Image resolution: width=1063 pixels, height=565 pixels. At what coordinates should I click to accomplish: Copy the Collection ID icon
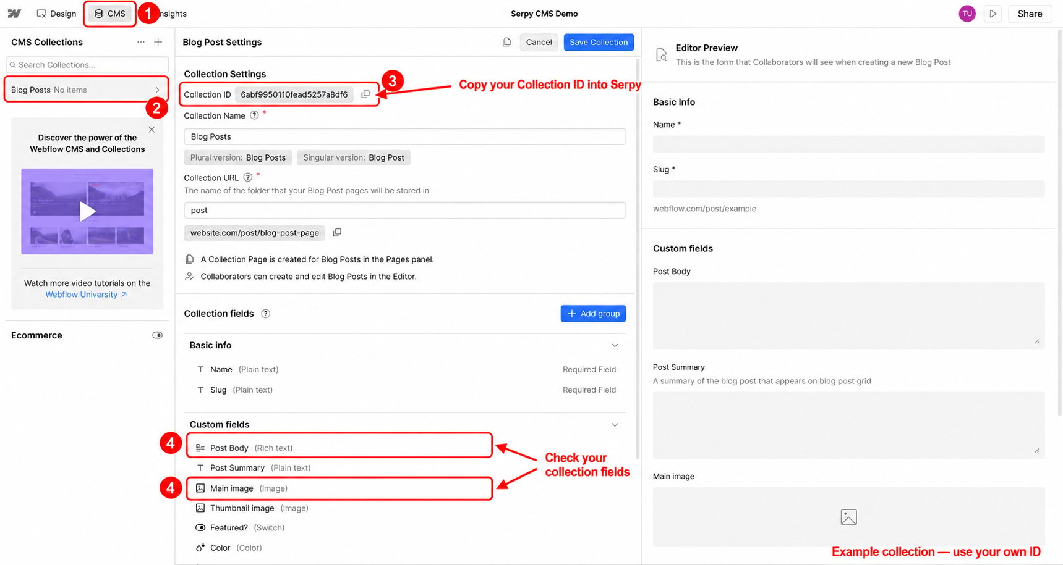(365, 94)
